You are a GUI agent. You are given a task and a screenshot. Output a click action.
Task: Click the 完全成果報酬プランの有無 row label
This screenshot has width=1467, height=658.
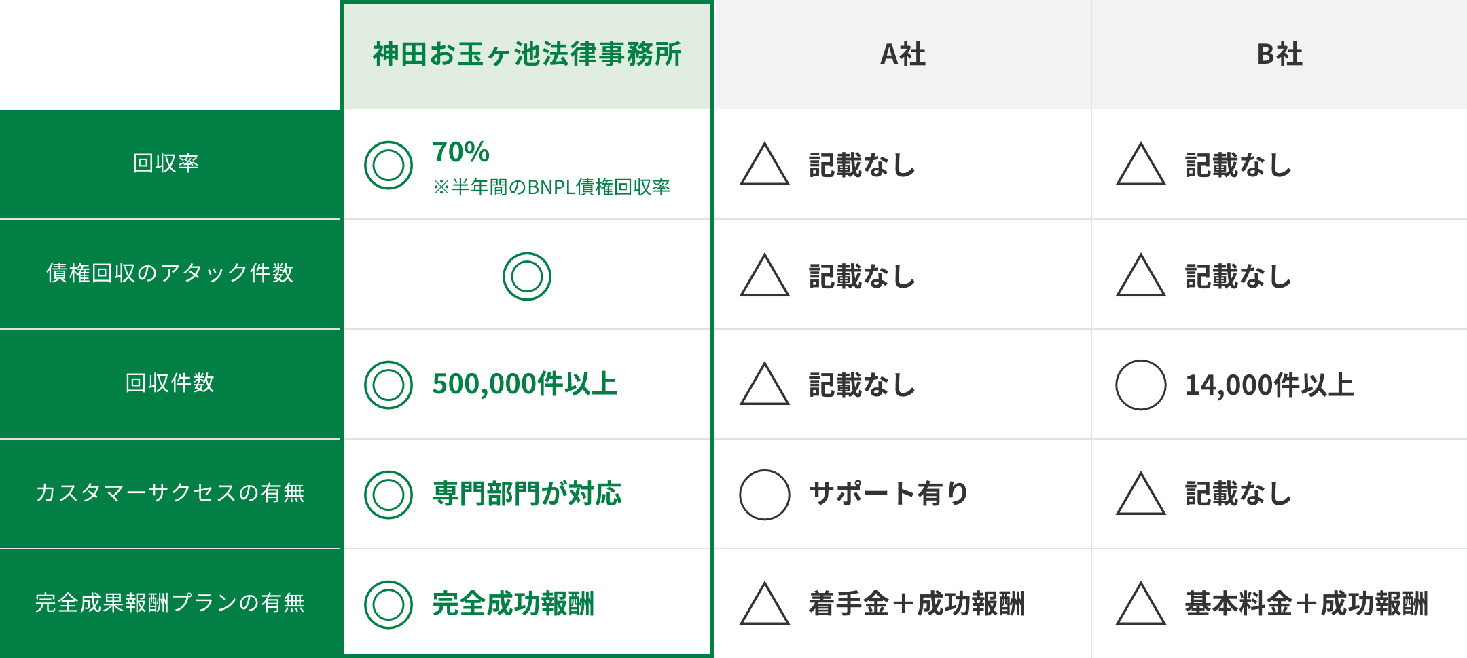tap(170, 602)
